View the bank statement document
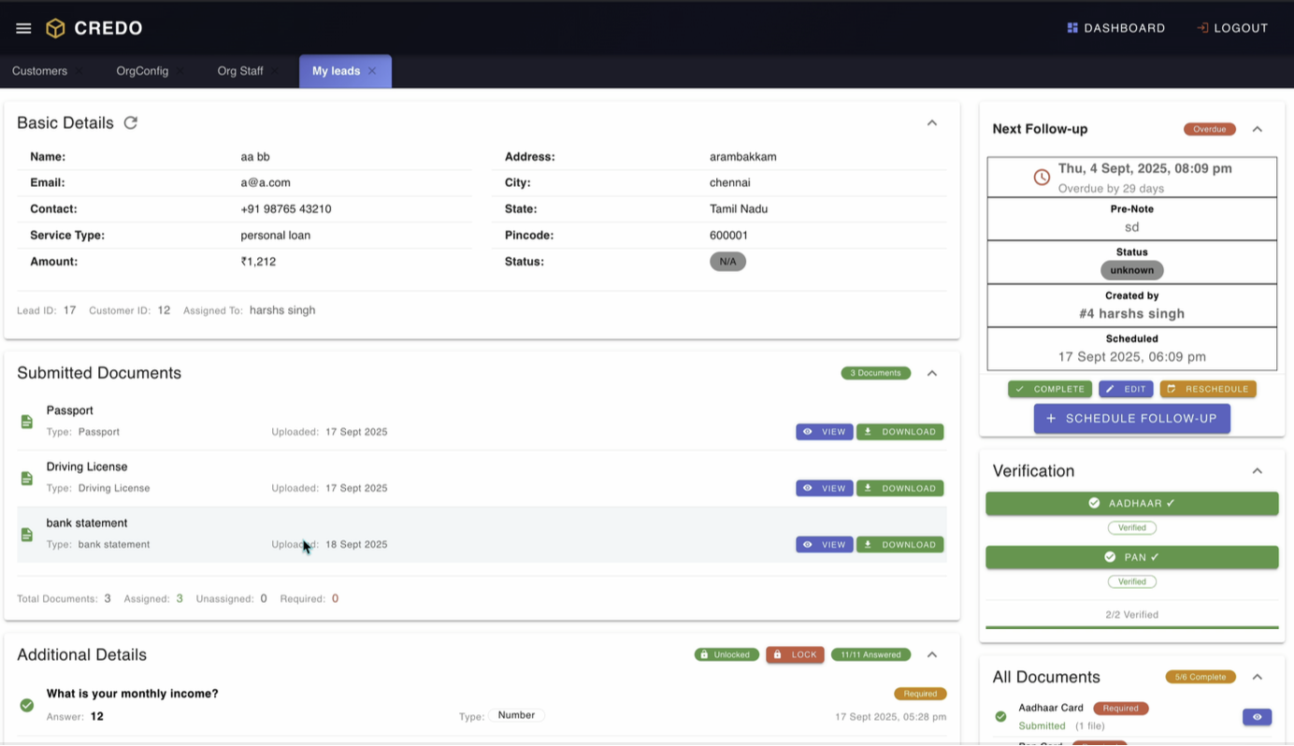 coord(824,544)
